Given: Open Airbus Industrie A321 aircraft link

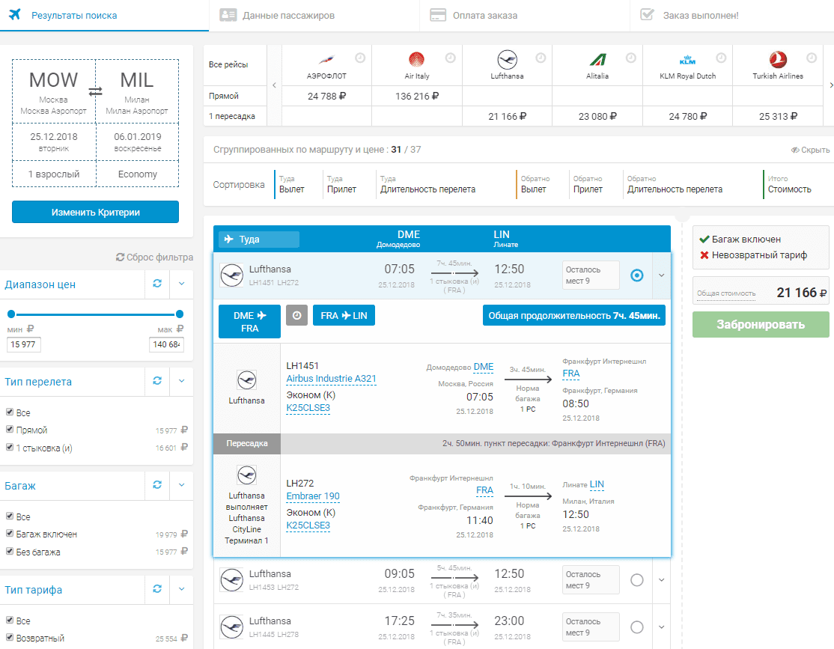Looking at the screenshot, I should tap(331, 378).
